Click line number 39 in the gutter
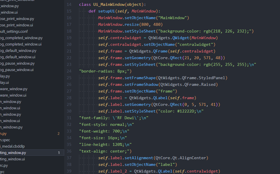The height and width of the screenshot is (174, 280). pos(69,171)
